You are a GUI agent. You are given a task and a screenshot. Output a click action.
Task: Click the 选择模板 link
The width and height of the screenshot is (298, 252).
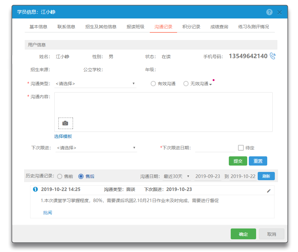click(x=63, y=136)
